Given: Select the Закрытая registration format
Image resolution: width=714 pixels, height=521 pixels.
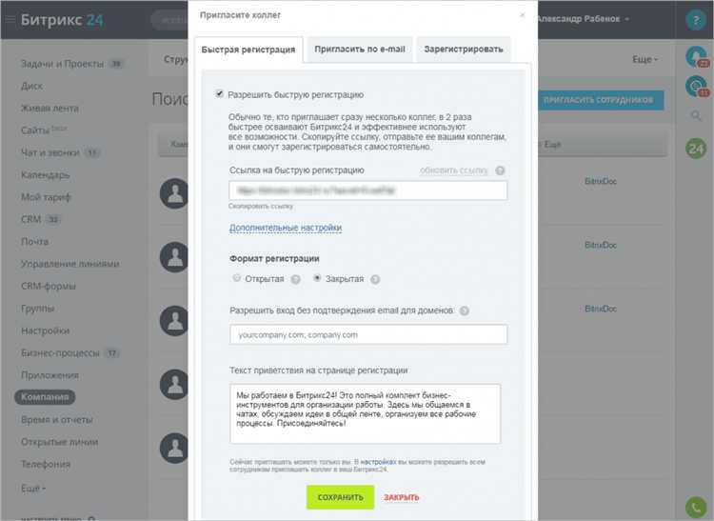Looking at the screenshot, I should point(317,278).
